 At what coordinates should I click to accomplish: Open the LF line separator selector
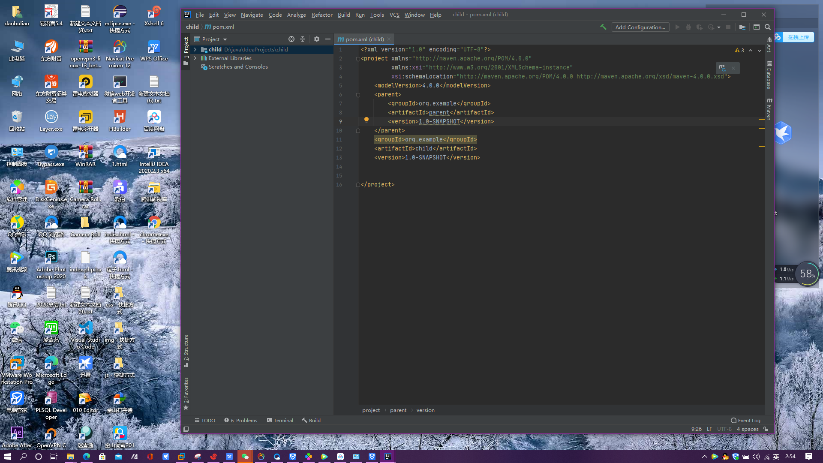click(x=709, y=429)
